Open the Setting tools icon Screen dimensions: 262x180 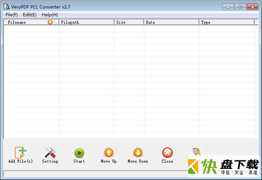pos(50,152)
